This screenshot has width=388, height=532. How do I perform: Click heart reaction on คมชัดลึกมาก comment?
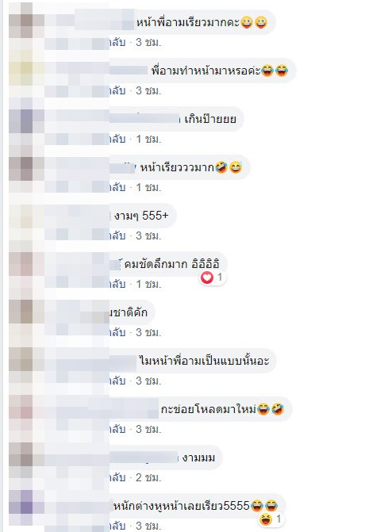click(x=207, y=277)
